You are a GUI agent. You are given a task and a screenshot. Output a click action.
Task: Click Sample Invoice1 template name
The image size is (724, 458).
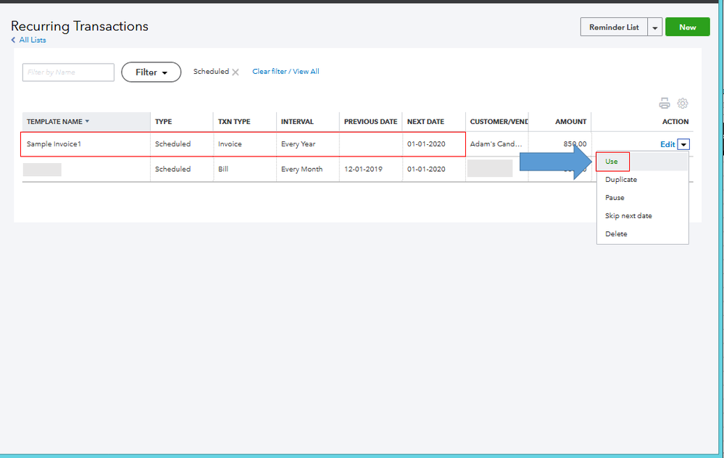(x=54, y=144)
